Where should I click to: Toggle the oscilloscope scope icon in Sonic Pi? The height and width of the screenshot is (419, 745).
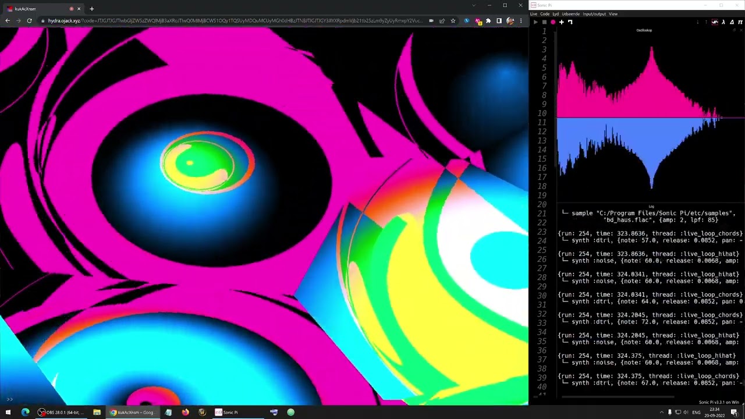coord(715,22)
